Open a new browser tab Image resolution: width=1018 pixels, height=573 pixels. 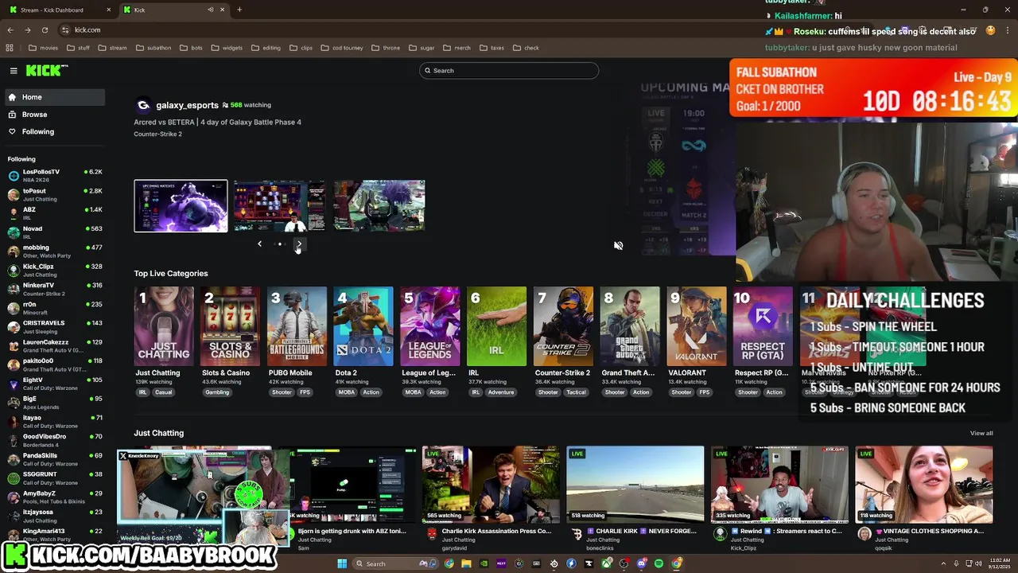[x=239, y=10]
